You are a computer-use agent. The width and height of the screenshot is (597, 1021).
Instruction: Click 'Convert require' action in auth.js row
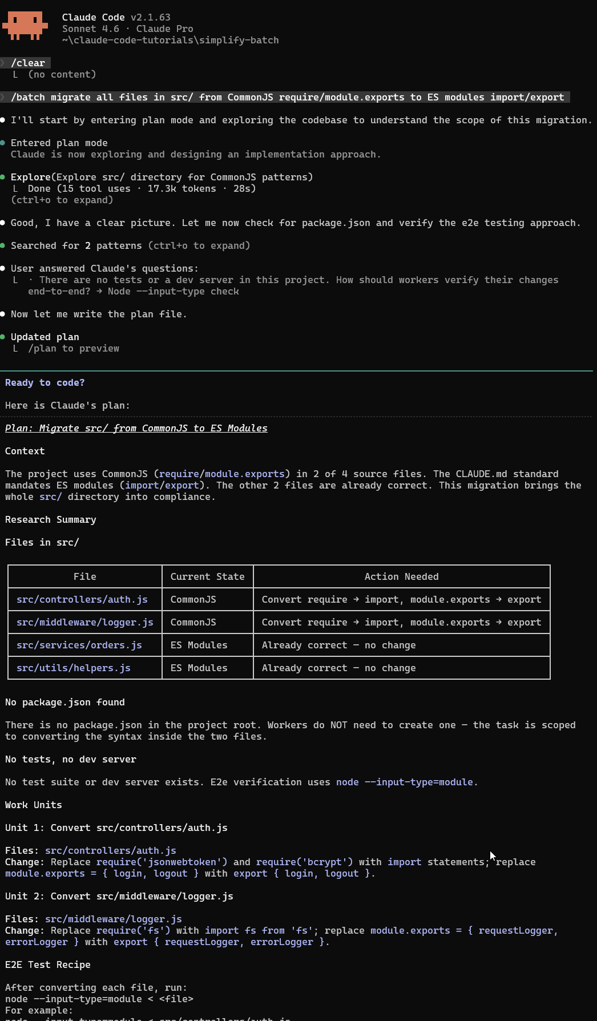click(401, 599)
